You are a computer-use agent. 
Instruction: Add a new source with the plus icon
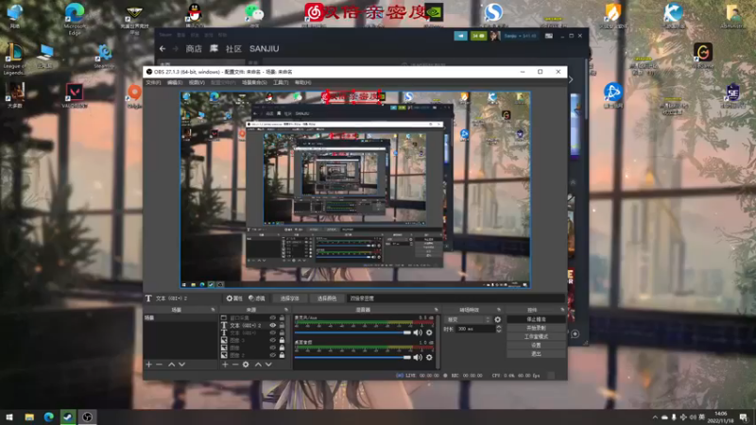[x=225, y=365]
